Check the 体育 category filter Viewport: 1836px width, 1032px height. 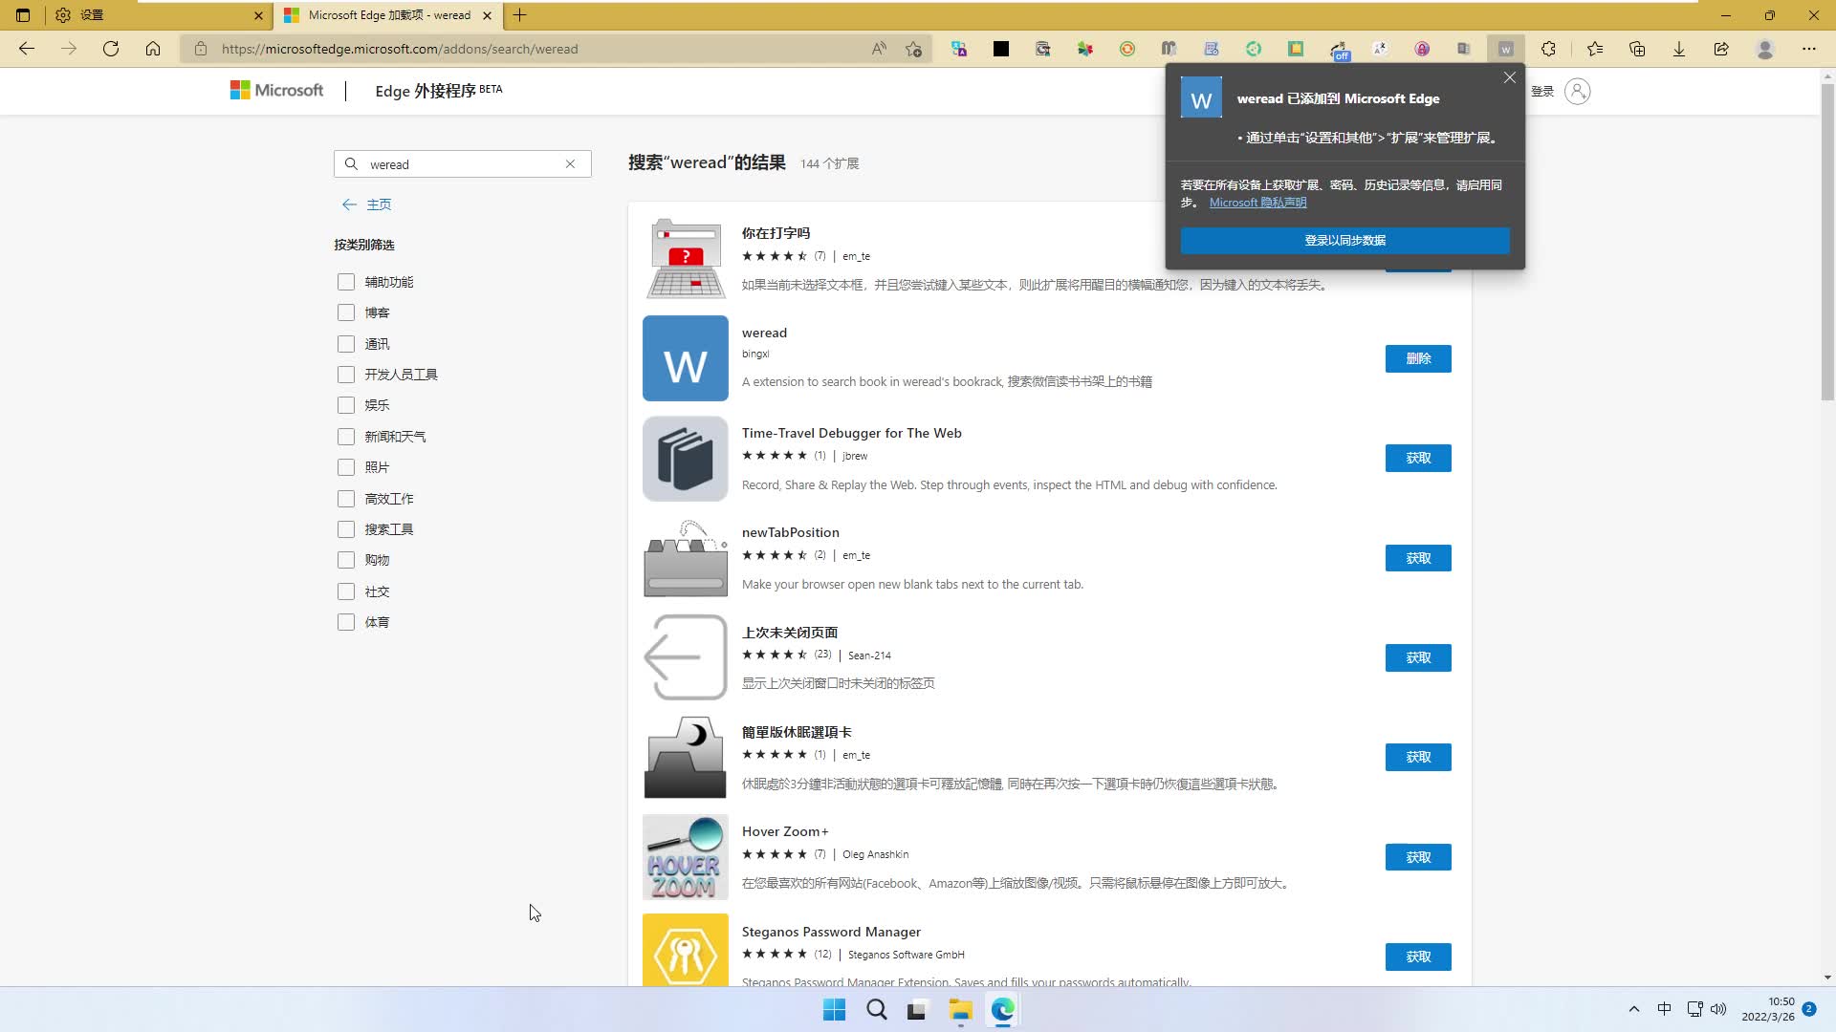pyautogui.click(x=346, y=622)
